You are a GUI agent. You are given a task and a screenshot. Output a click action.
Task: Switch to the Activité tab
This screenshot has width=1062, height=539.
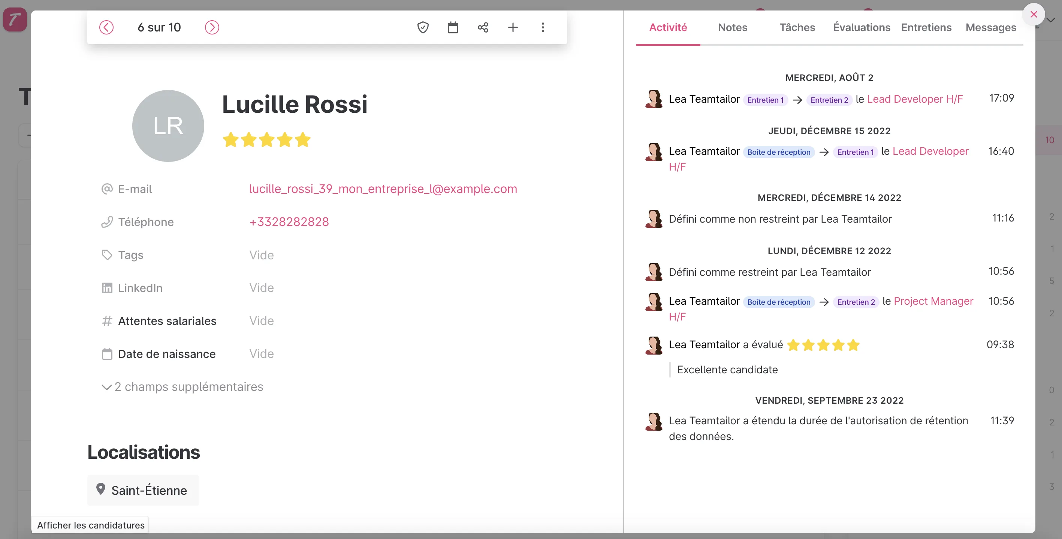(x=668, y=28)
